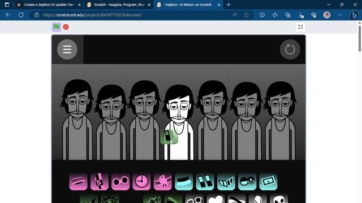This screenshot has width=362, height=203.
Task: Click the address bar URL
Action: (92, 15)
